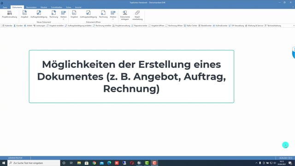Open existing Auftragsbestätigung in Dokument öffnen group
This screenshot has width=295, height=166.
[x=88, y=14]
